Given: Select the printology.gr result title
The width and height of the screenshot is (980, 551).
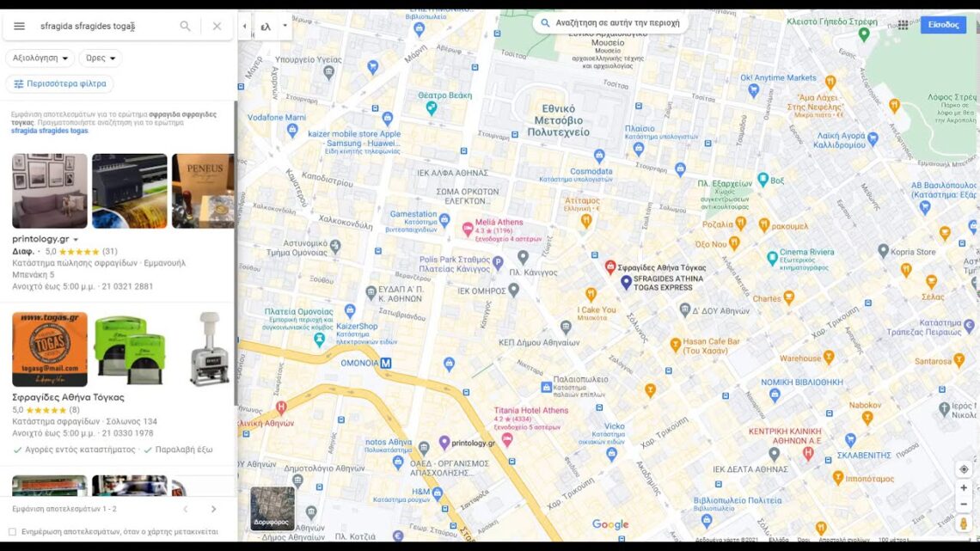Looking at the screenshot, I should pos(40,239).
